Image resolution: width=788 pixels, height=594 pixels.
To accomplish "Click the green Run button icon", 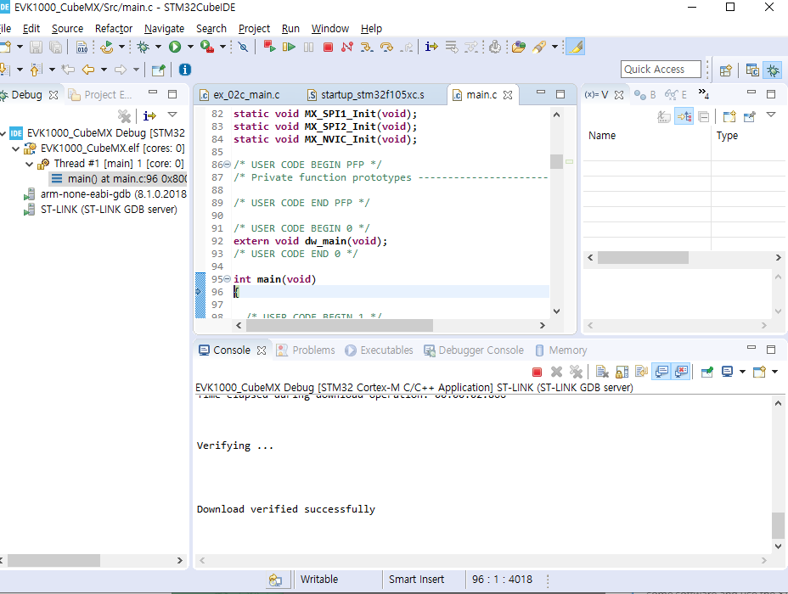I will coord(175,48).
